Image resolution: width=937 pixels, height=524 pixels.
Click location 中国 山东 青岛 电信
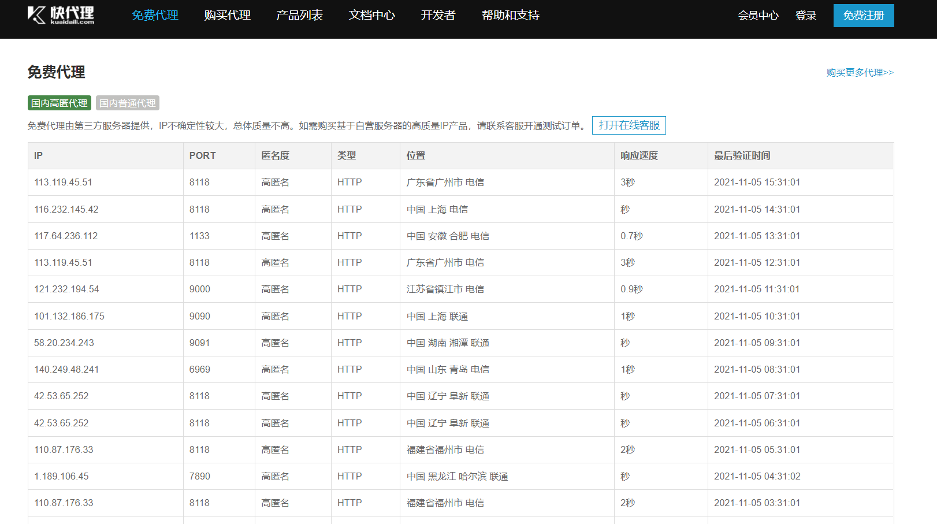click(448, 369)
